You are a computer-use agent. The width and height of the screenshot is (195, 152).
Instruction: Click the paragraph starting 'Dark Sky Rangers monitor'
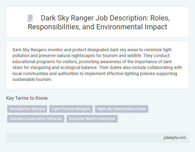tap(97, 64)
